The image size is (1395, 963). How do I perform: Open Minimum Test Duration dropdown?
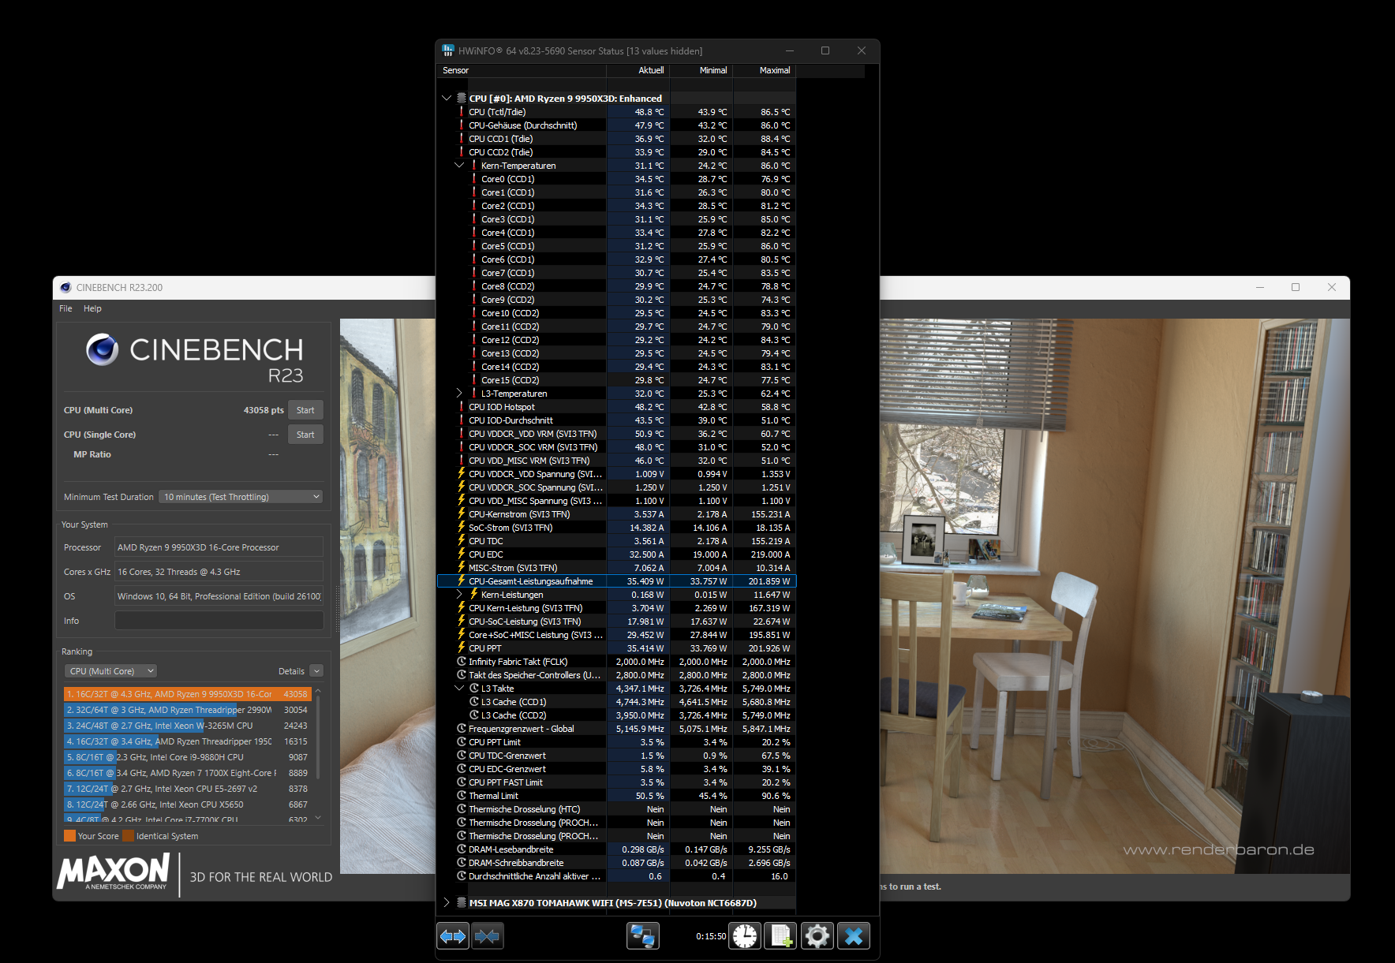[241, 497]
